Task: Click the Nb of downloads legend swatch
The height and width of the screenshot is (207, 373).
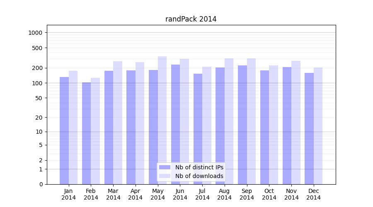Action: pos(165,176)
